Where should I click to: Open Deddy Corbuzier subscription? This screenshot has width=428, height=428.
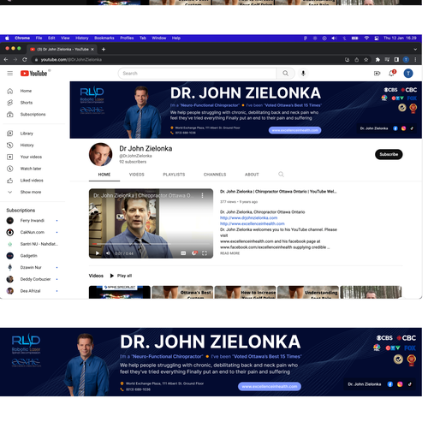coord(34,279)
